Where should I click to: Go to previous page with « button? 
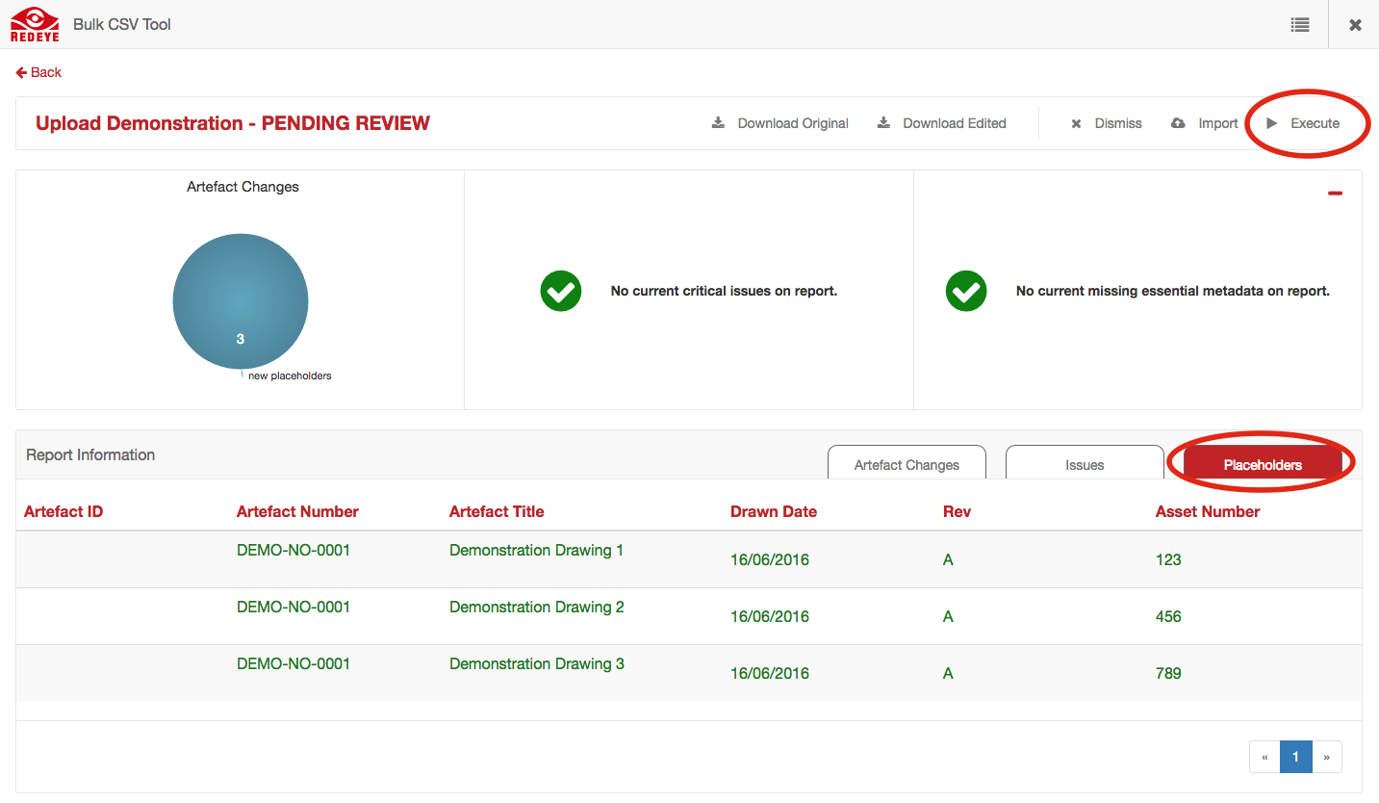[x=1264, y=757]
